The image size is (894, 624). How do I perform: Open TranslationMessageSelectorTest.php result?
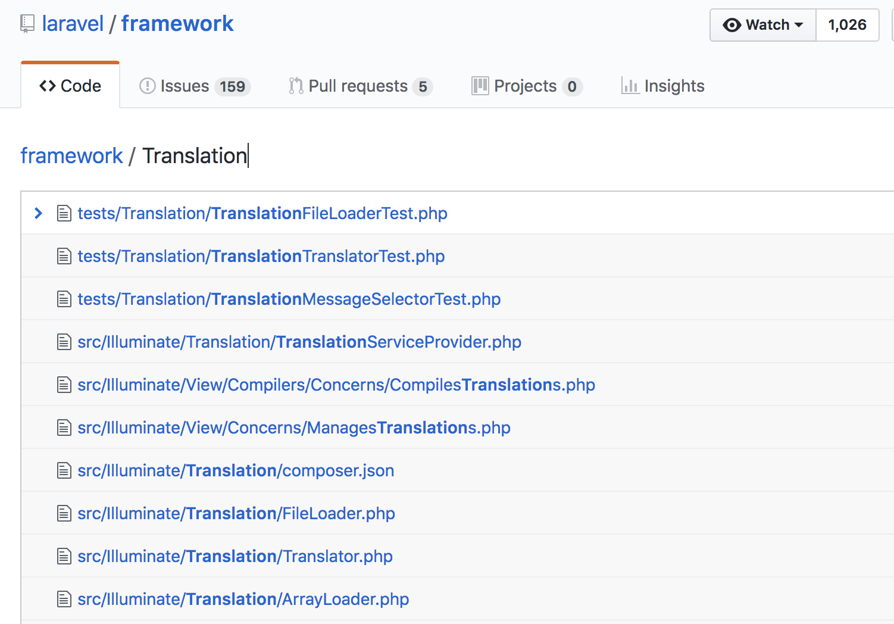pyautogui.click(x=289, y=299)
